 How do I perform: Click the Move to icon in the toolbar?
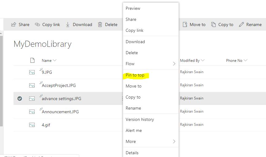[185, 24]
